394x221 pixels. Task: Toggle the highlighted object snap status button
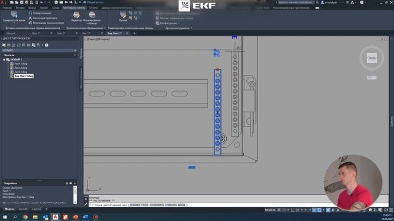320,210
